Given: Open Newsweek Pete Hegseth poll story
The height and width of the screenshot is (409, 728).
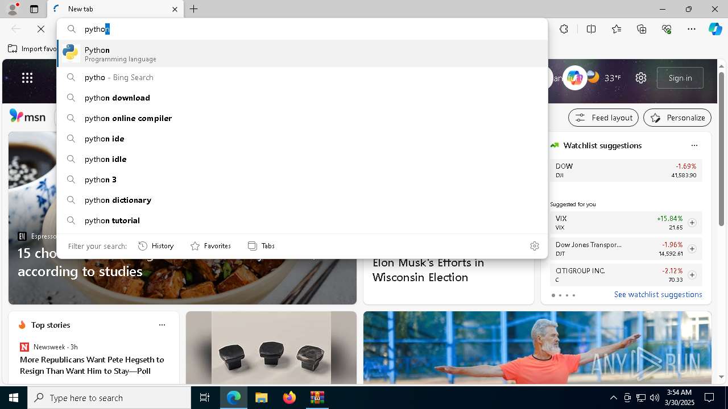Looking at the screenshot, I should (92, 365).
